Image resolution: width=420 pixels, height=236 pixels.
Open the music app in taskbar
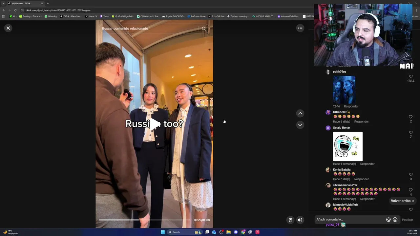257,232
